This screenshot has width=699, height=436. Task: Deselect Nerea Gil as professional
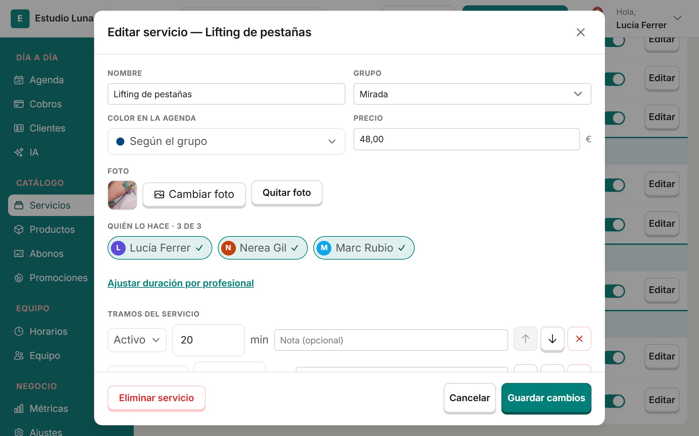pyautogui.click(x=262, y=248)
